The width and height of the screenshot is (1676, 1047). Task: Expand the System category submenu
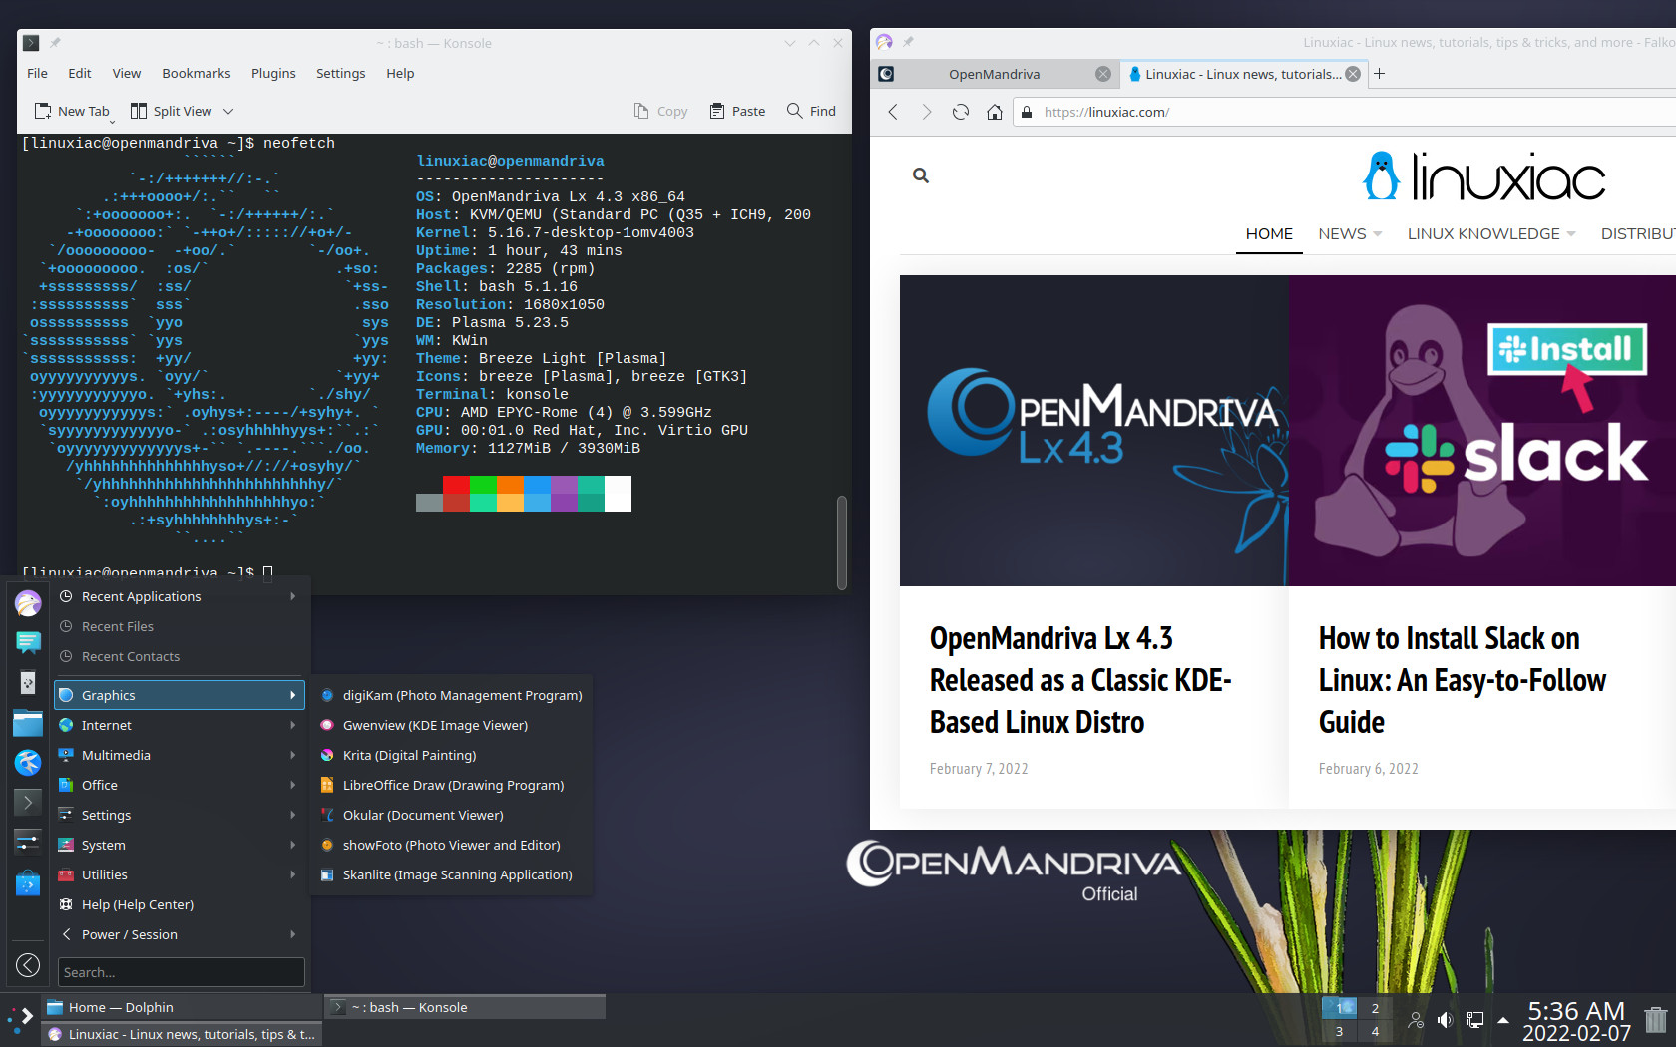tap(180, 845)
